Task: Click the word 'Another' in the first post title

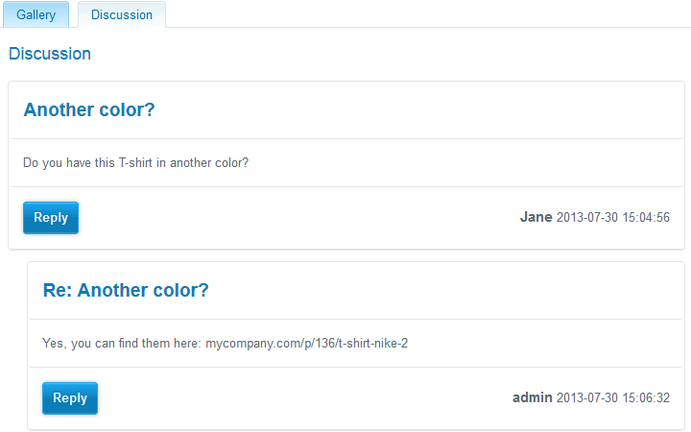Action: click(59, 109)
